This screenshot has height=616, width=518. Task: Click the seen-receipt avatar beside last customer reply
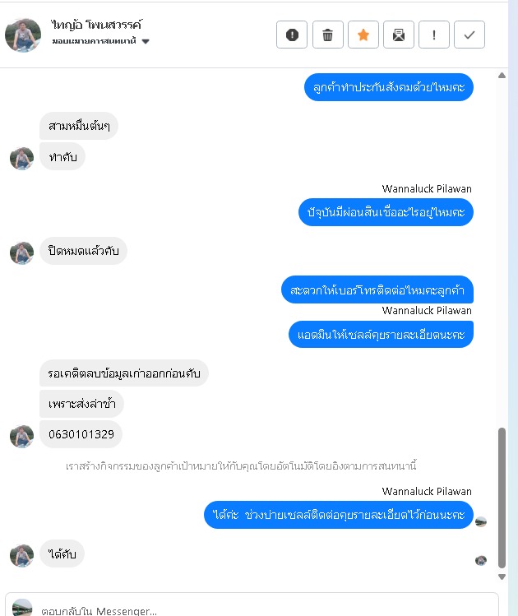481,560
